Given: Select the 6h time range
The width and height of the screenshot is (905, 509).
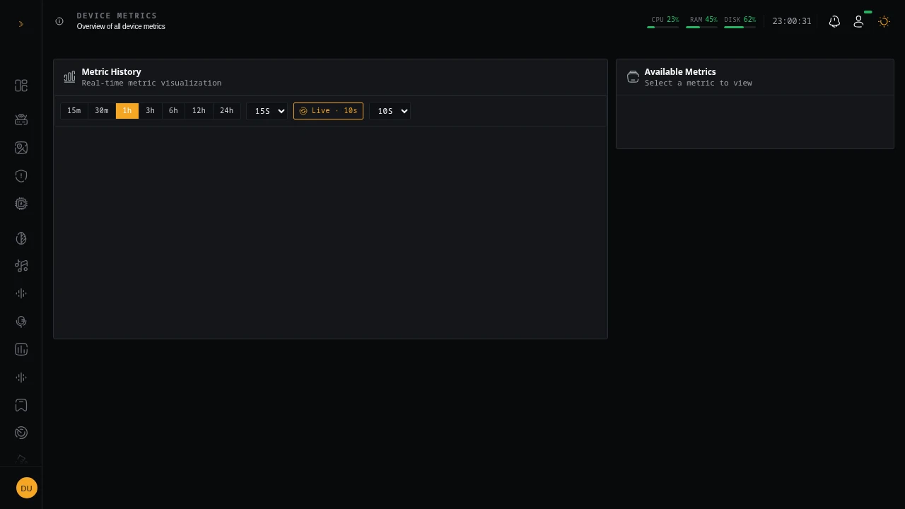Looking at the screenshot, I should (x=173, y=111).
